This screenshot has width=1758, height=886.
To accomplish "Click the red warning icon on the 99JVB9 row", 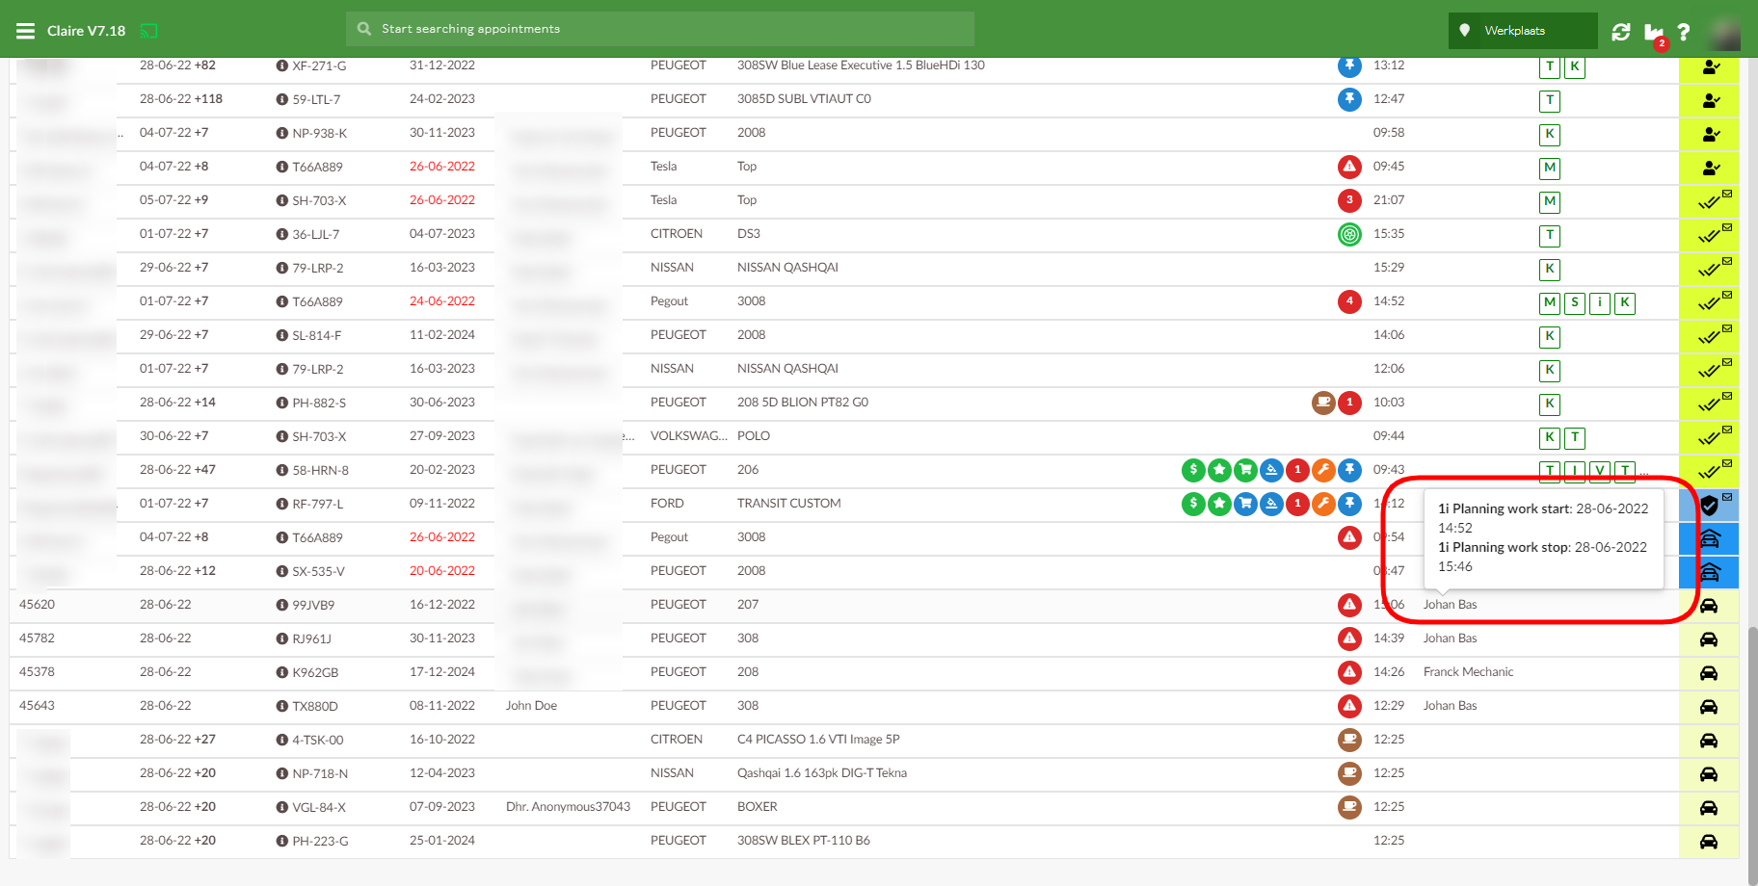I will (x=1349, y=605).
